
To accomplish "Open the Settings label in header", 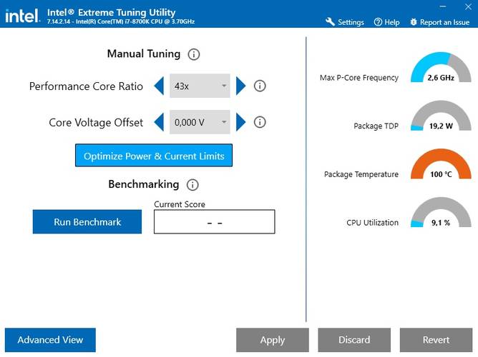I will tap(351, 22).
